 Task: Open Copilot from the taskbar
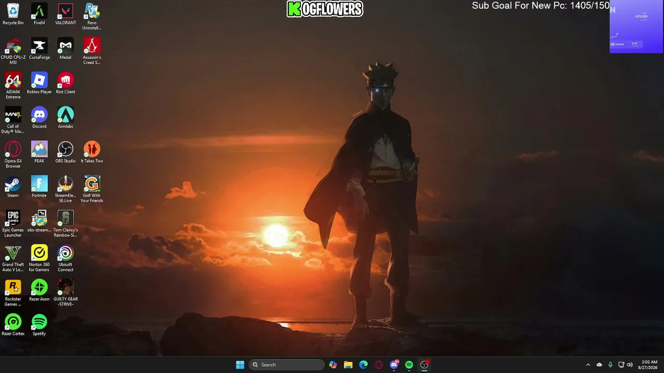(x=333, y=365)
